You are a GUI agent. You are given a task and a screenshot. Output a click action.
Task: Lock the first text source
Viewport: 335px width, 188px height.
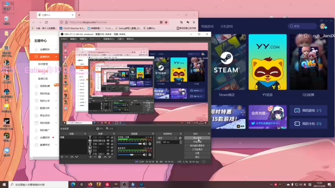pyautogui.click(x=112, y=137)
